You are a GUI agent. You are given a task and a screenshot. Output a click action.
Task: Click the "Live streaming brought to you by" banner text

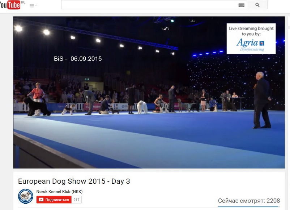(251, 31)
